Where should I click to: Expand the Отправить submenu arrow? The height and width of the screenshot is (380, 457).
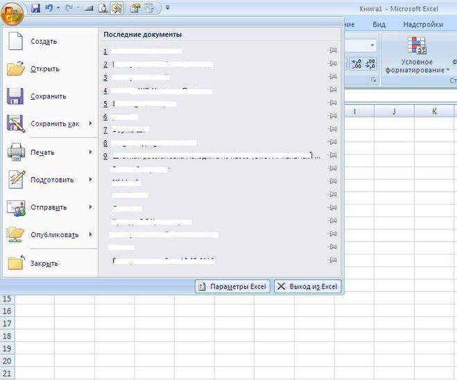click(91, 207)
